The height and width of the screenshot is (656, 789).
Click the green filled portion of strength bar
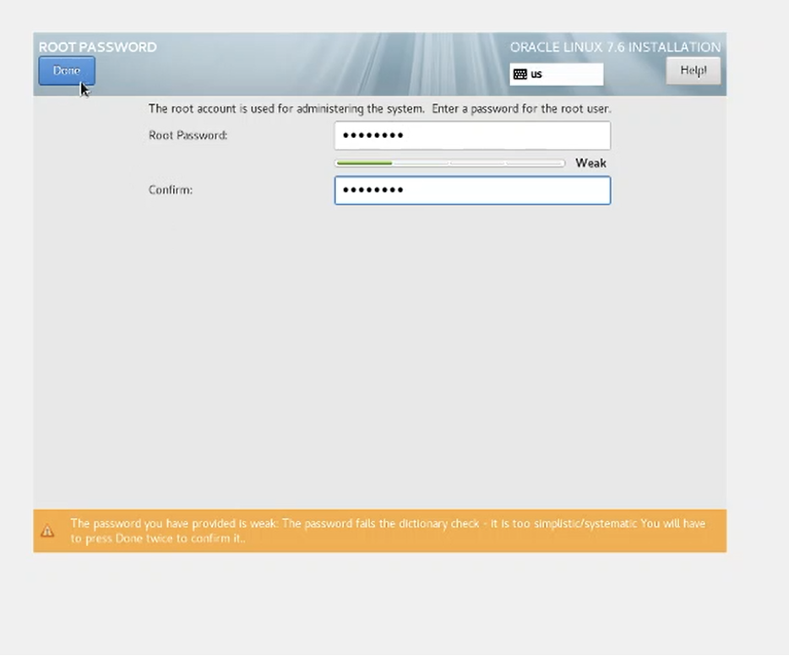tap(363, 163)
